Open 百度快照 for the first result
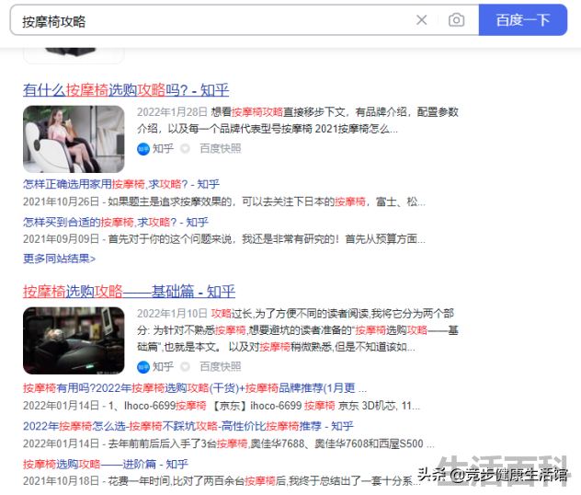581x495 pixels. (x=221, y=149)
